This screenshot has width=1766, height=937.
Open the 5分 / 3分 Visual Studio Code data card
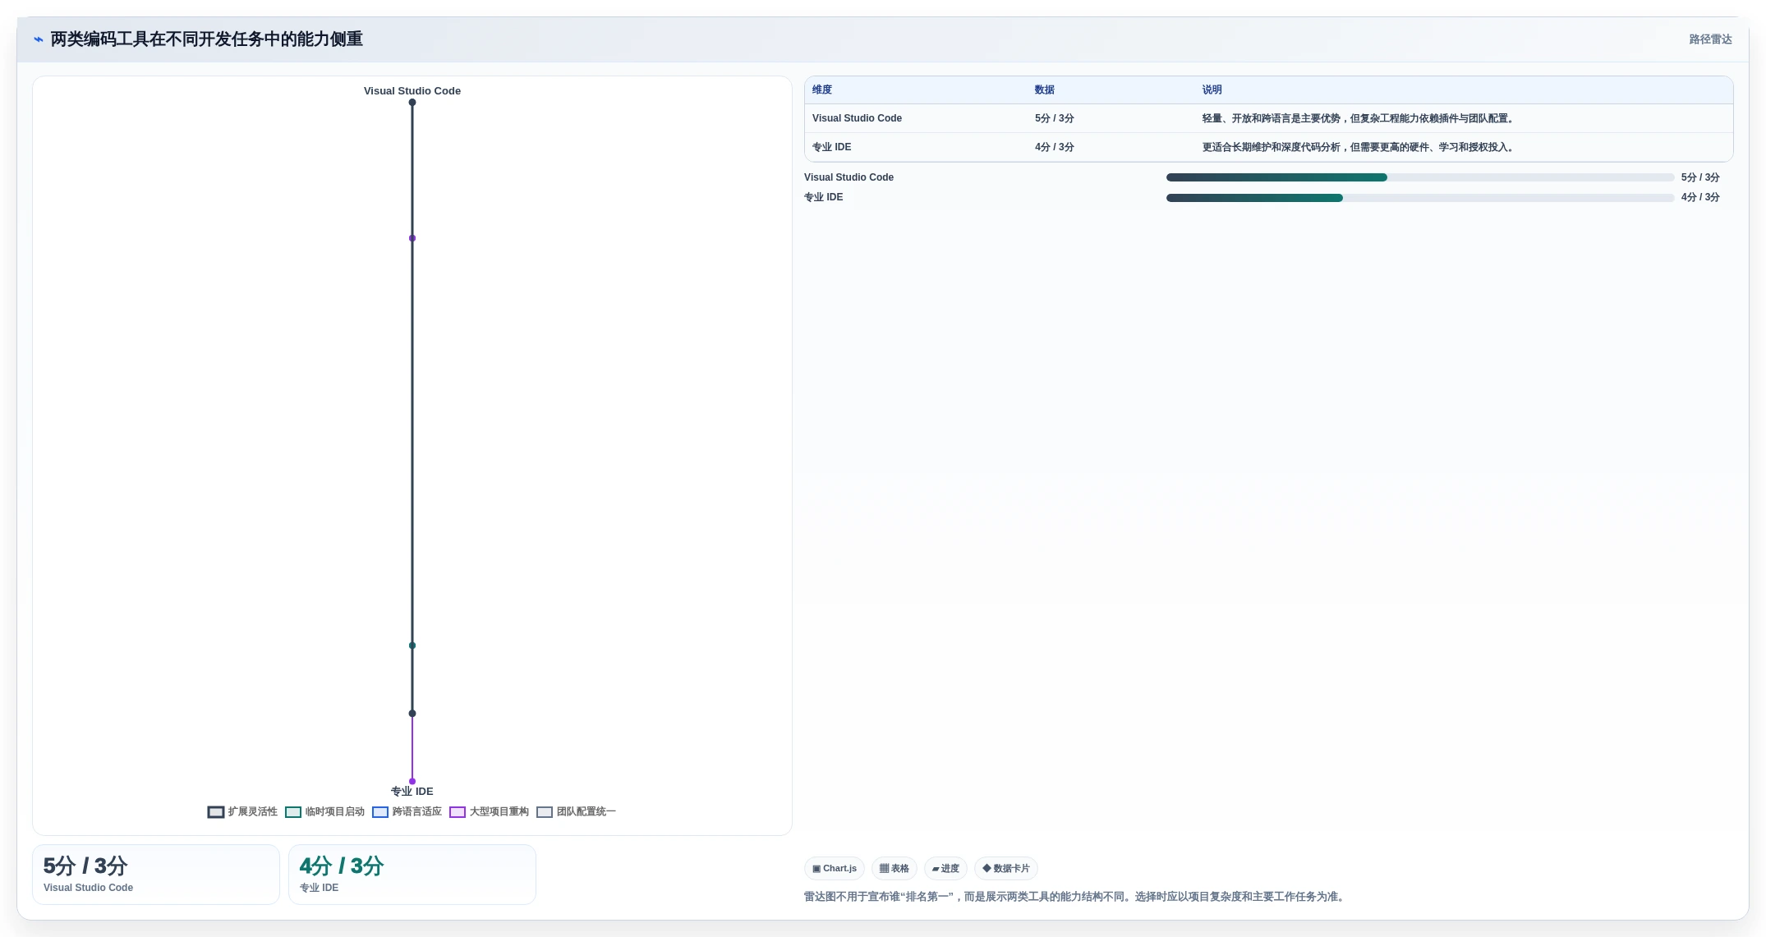tap(156, 875)
